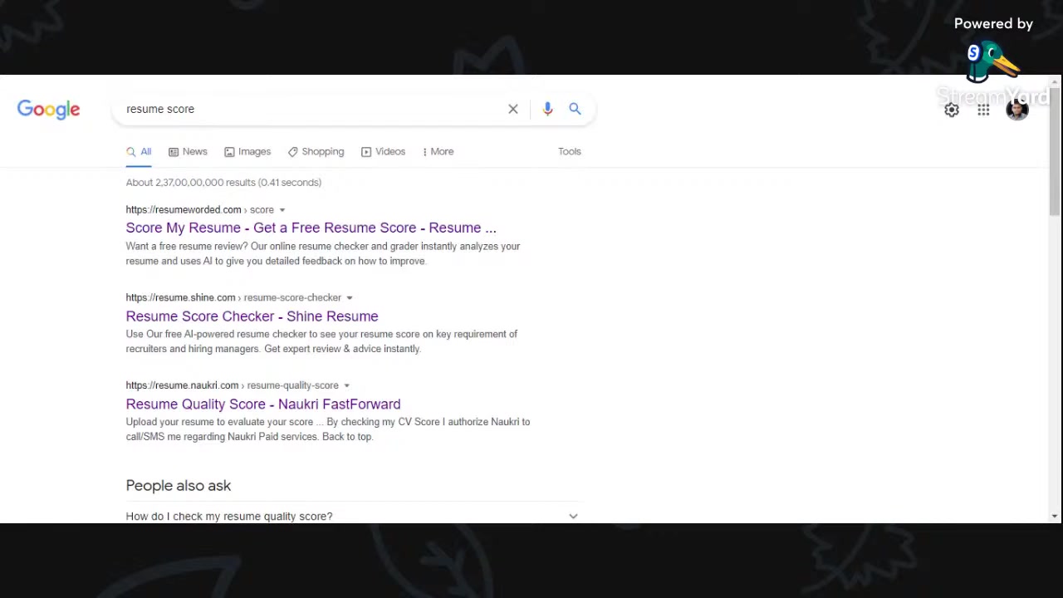Click the blue magnifier search button
1063x598 pixels.
(575, 109)
